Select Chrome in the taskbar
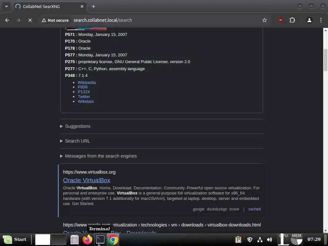The width and height of the screenshot is (328, 246). point(113,240)
